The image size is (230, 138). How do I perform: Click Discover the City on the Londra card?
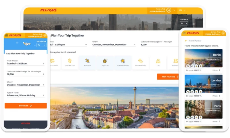pos(213,85)
